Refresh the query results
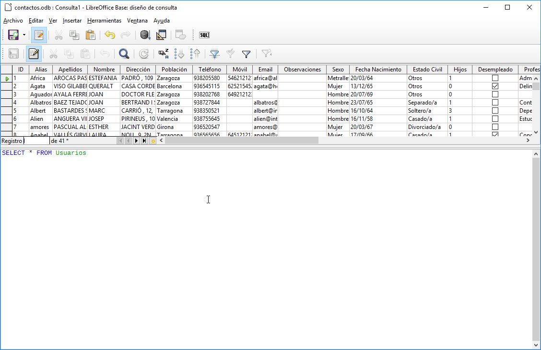This screenshot has width=541, height=350. 143,54
